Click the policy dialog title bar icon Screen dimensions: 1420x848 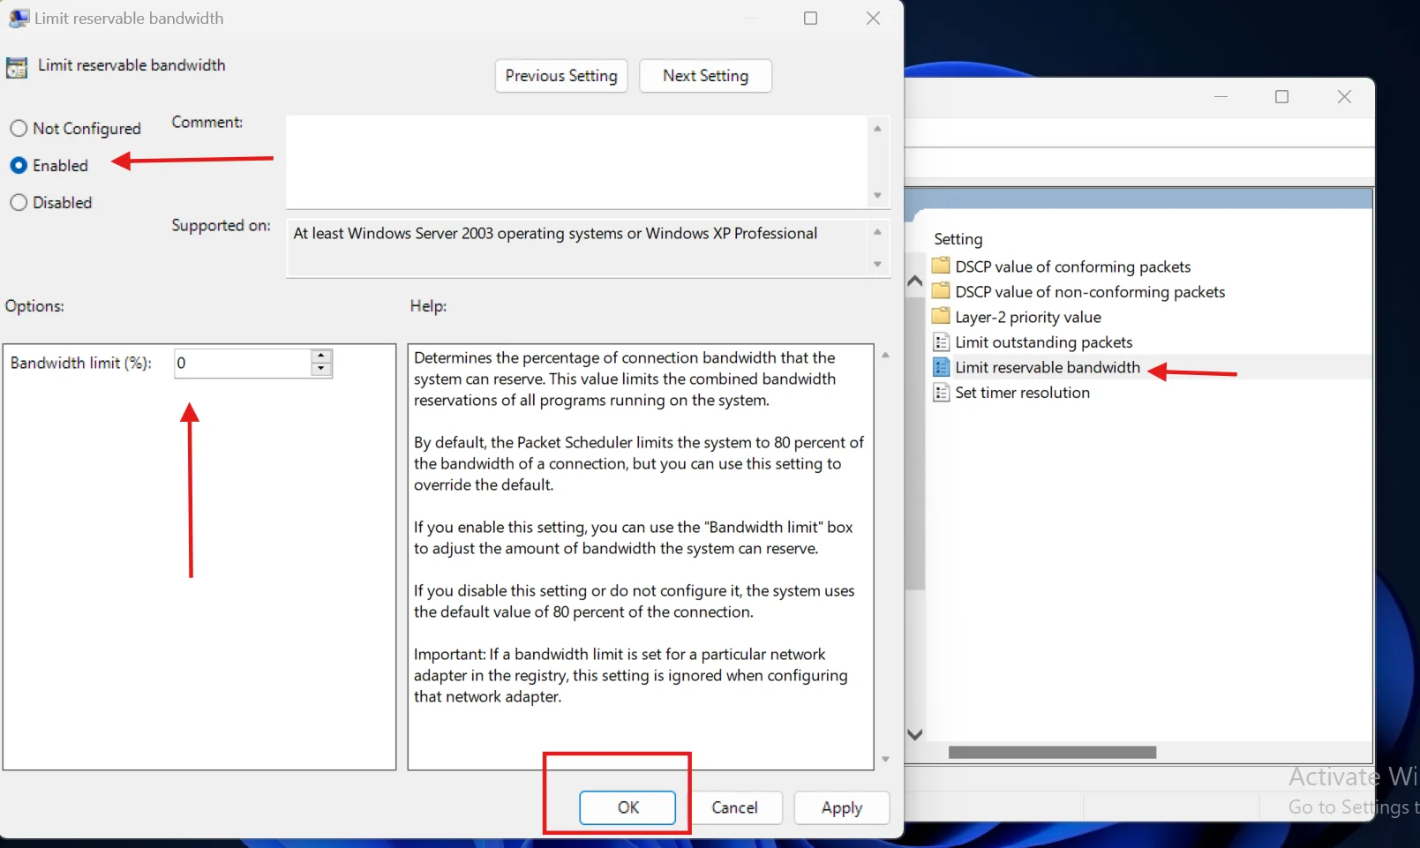click(x=19, y=19)
